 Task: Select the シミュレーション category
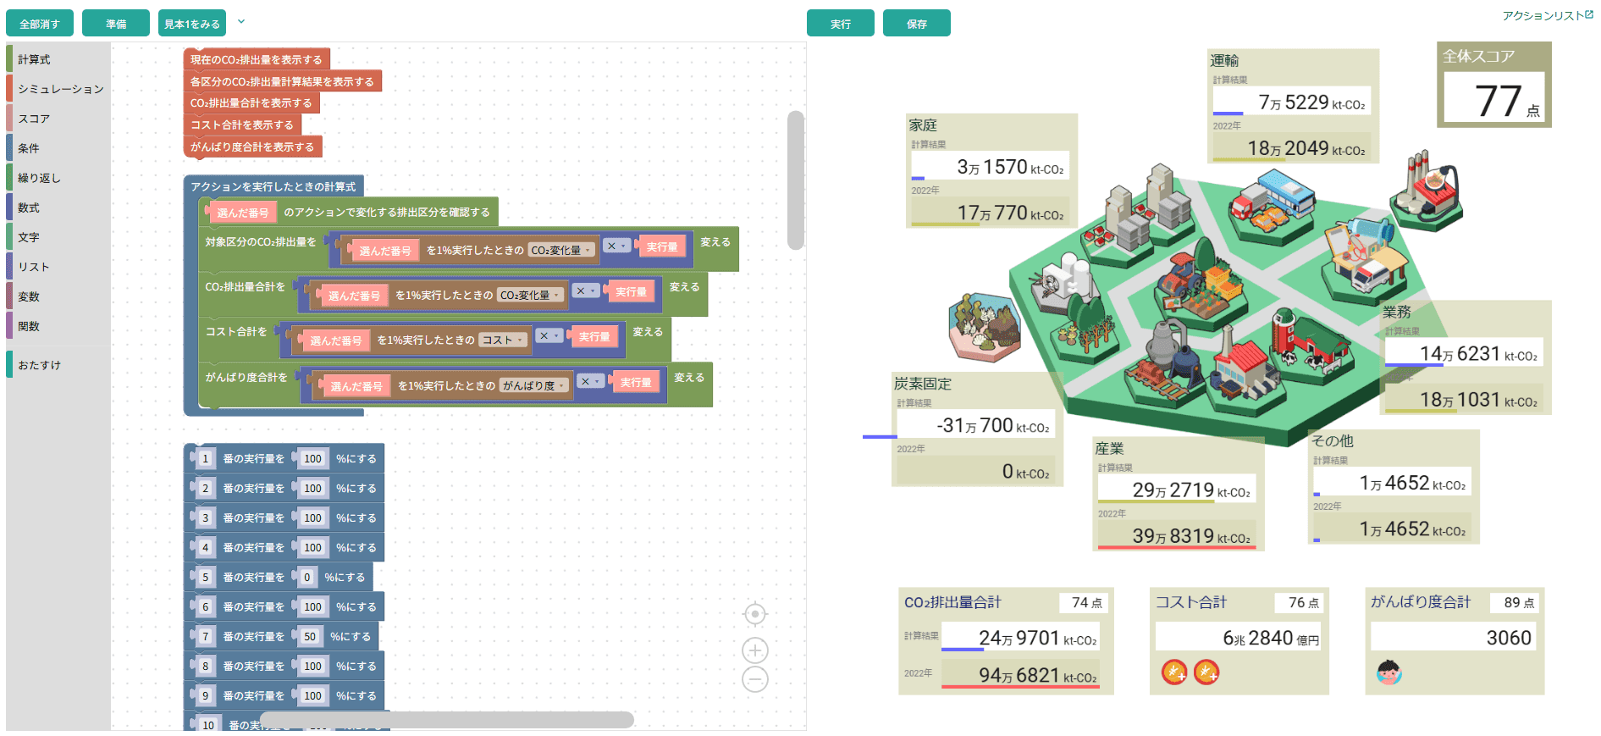coord(60,89)
